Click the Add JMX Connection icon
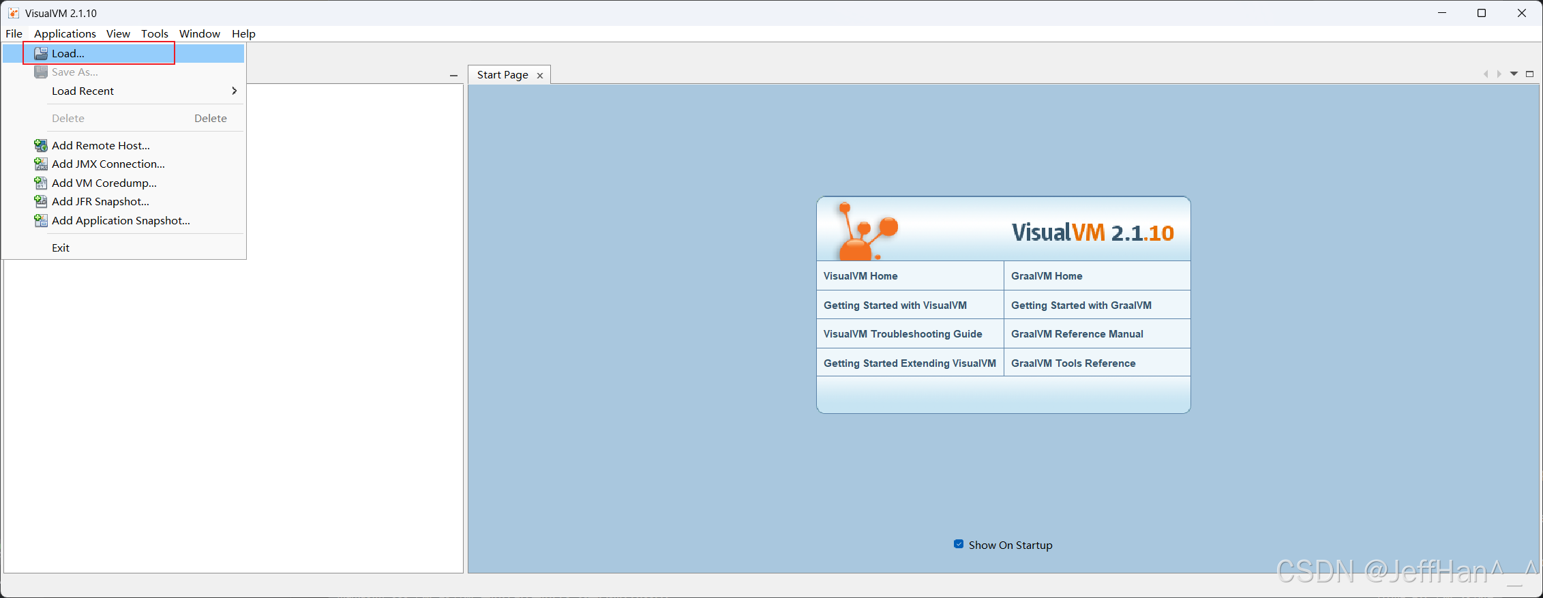This screenshot has width=1543, height=598. point(41,164)
